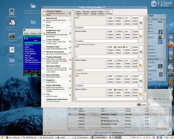Switch to Gajim via taskbar button

coord(65,137)
